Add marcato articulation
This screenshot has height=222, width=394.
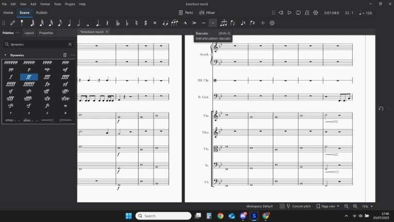click(185, 23)
